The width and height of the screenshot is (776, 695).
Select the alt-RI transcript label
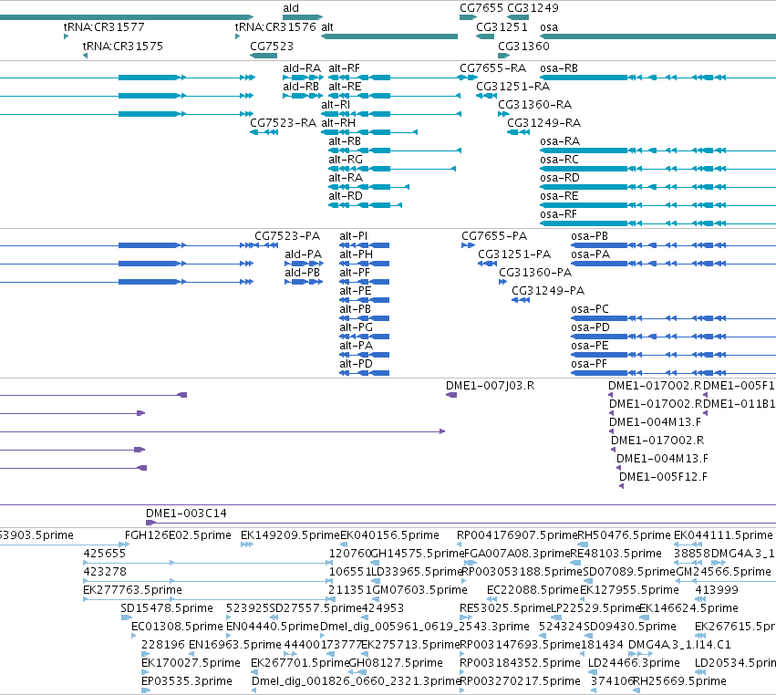coord(336,105)
